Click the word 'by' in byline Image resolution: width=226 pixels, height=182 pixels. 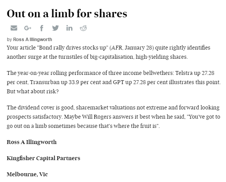tap(9, 40)
